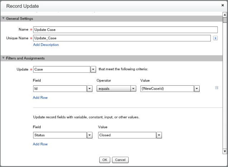
Task: Collapse the General Settings section
Action: pos(4,19)
